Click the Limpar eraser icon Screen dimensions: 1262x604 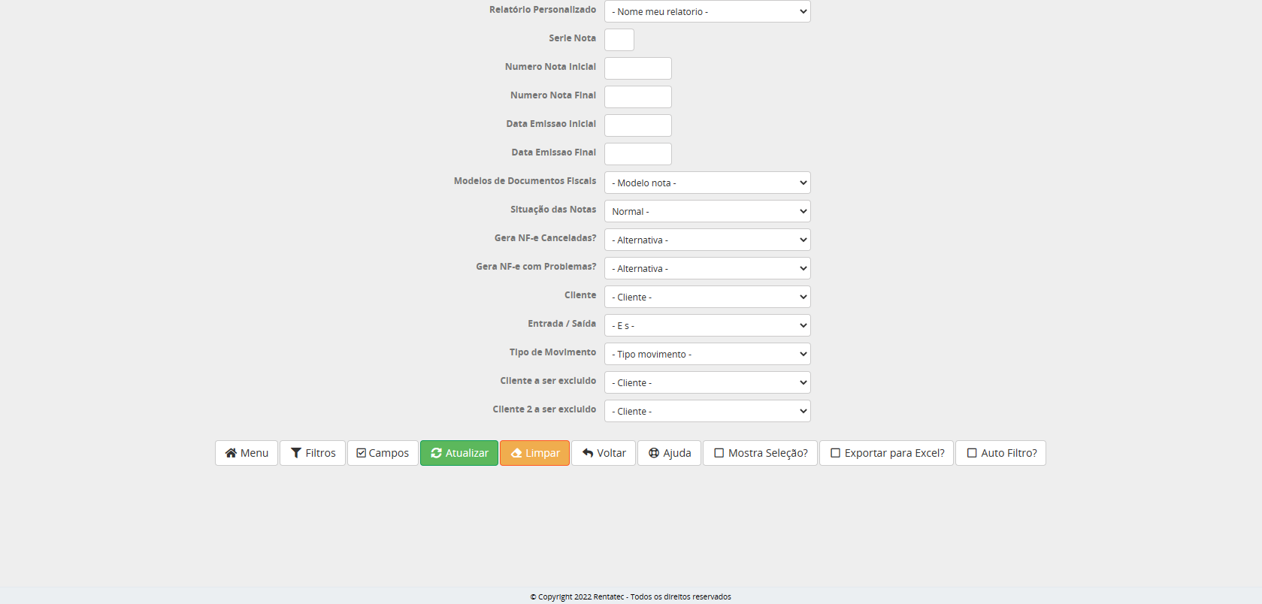tap(516, 453)
